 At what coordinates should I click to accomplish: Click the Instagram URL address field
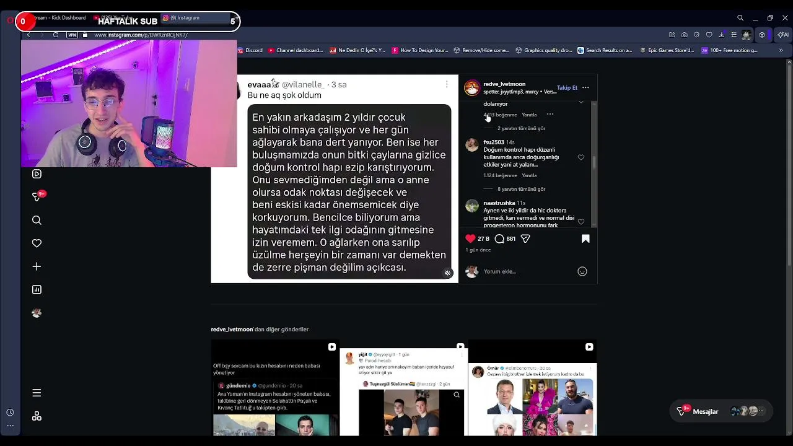pos(141,35)
